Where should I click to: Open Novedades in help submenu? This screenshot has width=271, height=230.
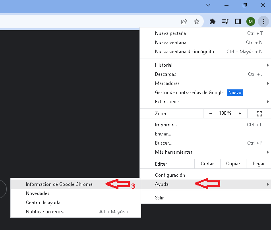tap(75, 193)
